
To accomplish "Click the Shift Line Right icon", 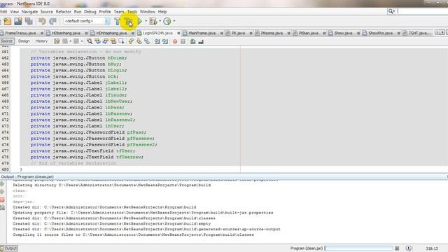I will (165, 41).
